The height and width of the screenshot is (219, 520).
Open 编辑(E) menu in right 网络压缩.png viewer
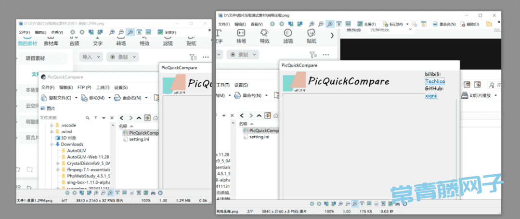point(240,24)
